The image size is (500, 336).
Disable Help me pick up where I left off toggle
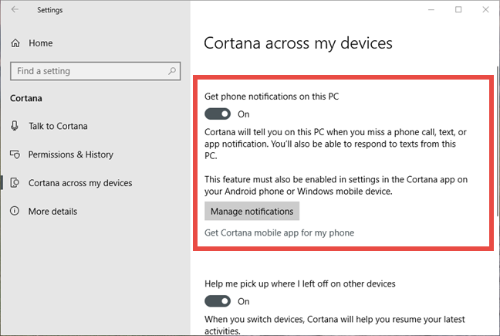click(x=218, y=301)
